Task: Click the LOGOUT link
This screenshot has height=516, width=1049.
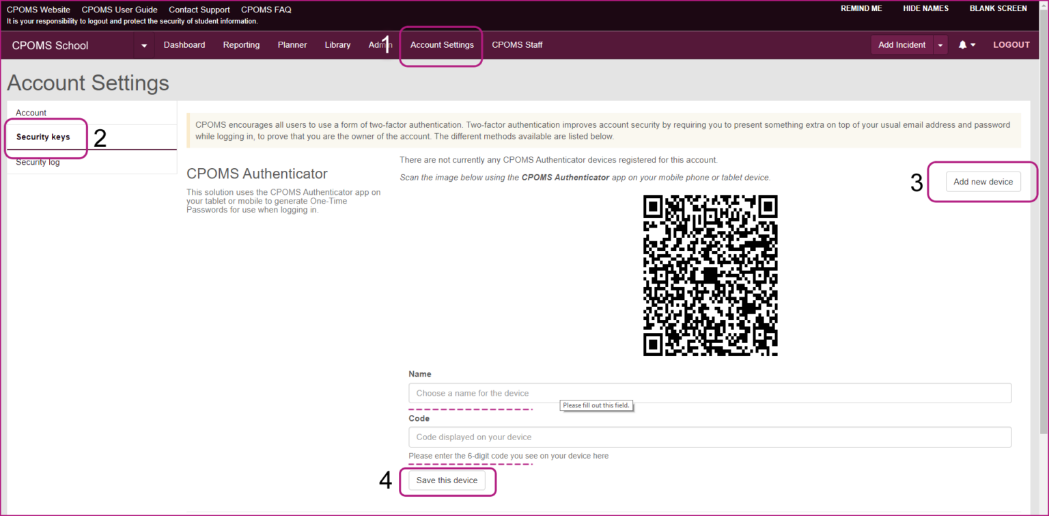Action: [1011, 45]
